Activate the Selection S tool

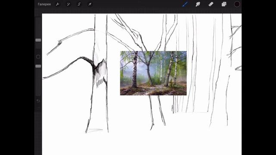[79, 4]
